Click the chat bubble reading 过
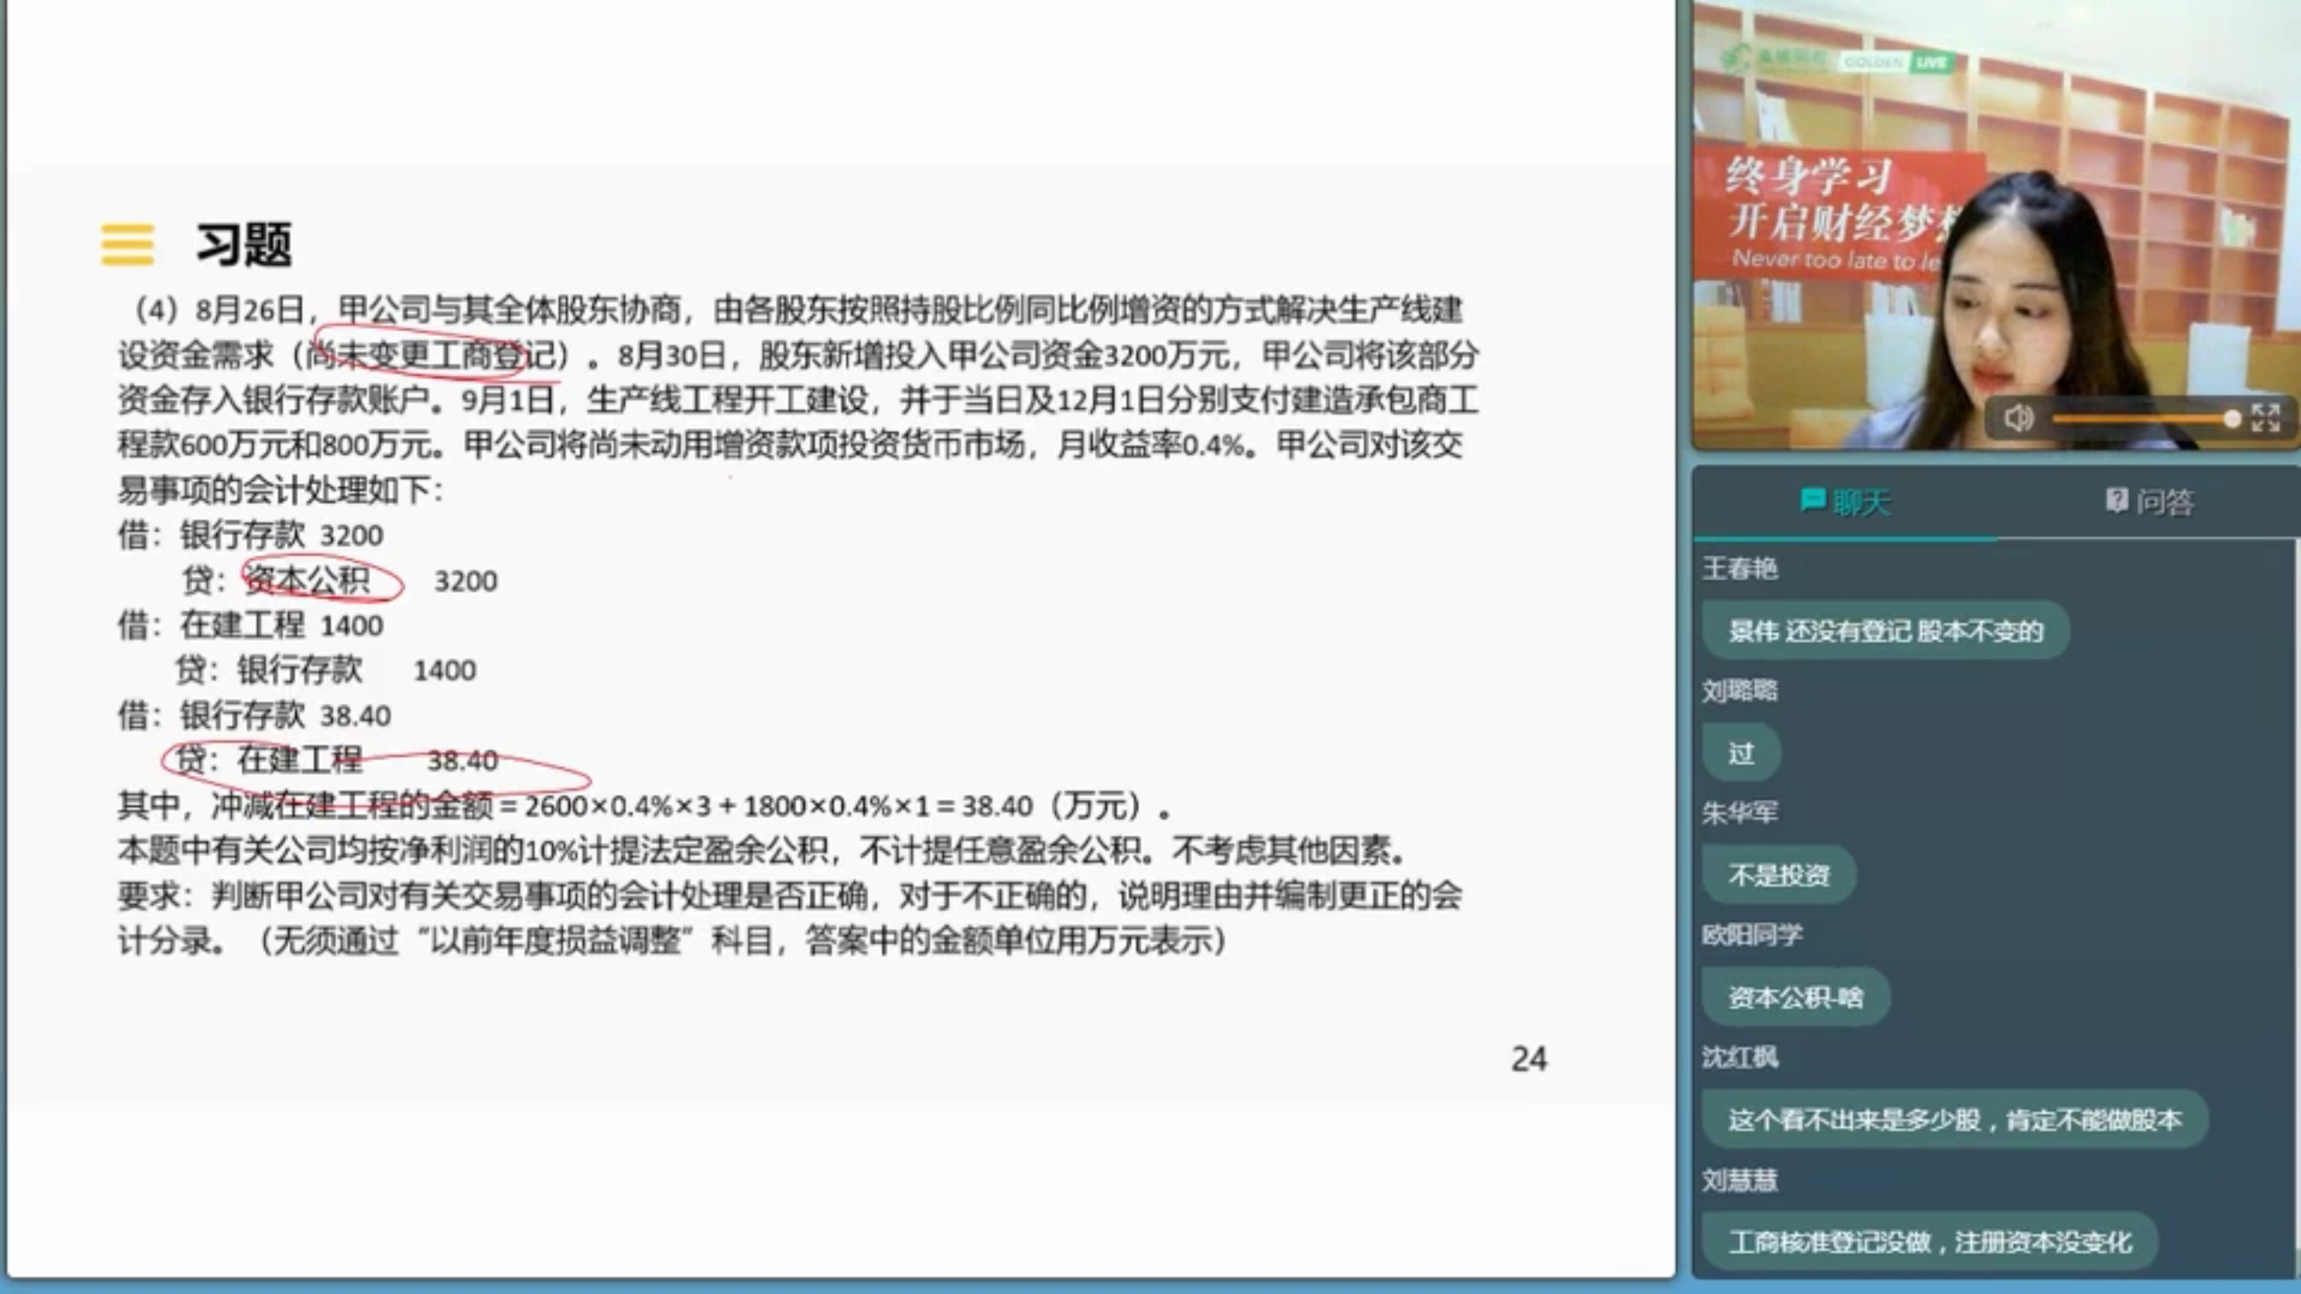The image size is (2301, 1294). click(x=1741, y=753)
